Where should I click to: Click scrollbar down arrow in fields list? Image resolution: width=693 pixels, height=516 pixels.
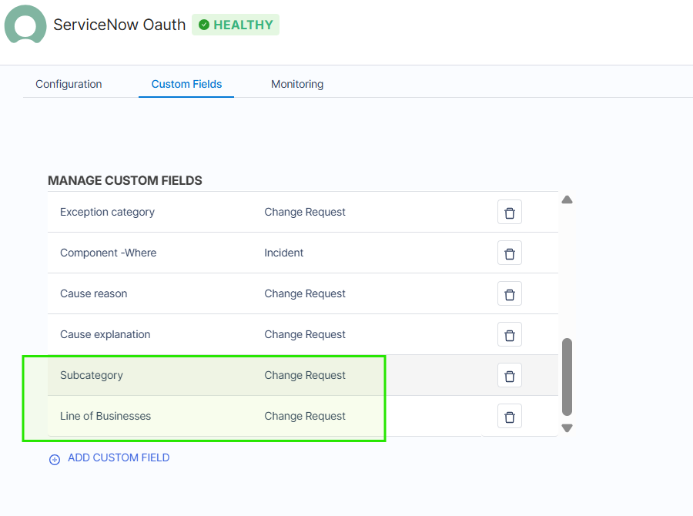[x=567, y=428]
